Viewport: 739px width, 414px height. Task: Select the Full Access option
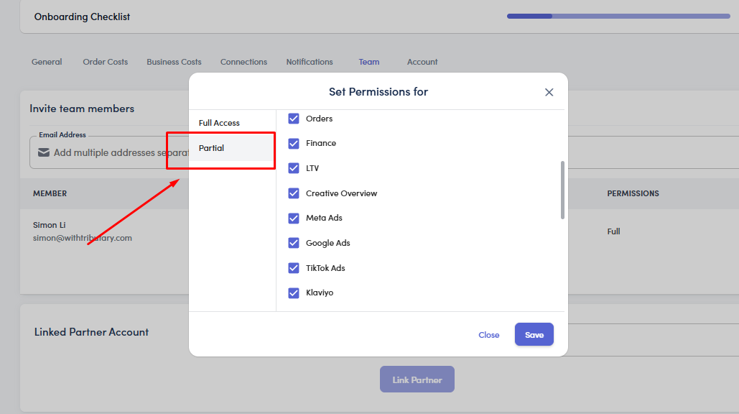coord(220,123)
